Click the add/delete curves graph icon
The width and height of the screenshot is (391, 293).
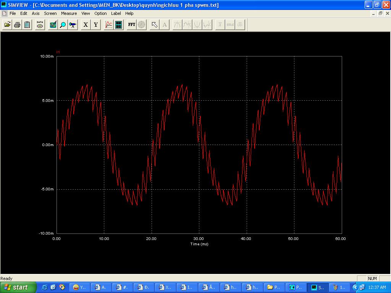coord(109,25)
